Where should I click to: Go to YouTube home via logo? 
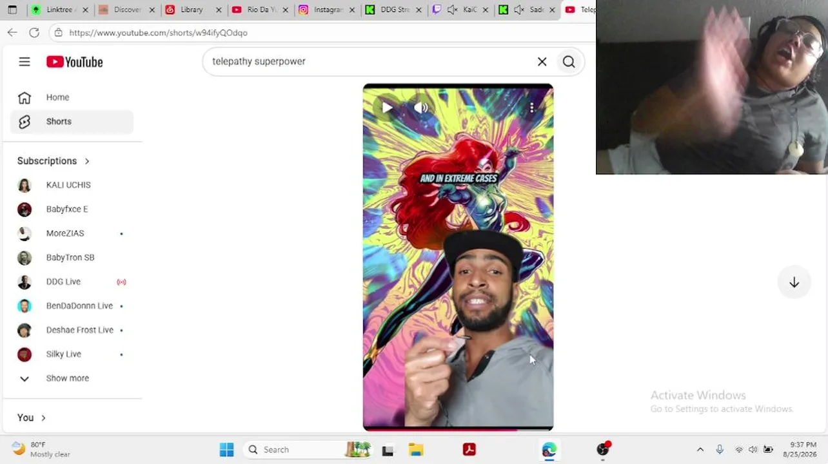75,62
